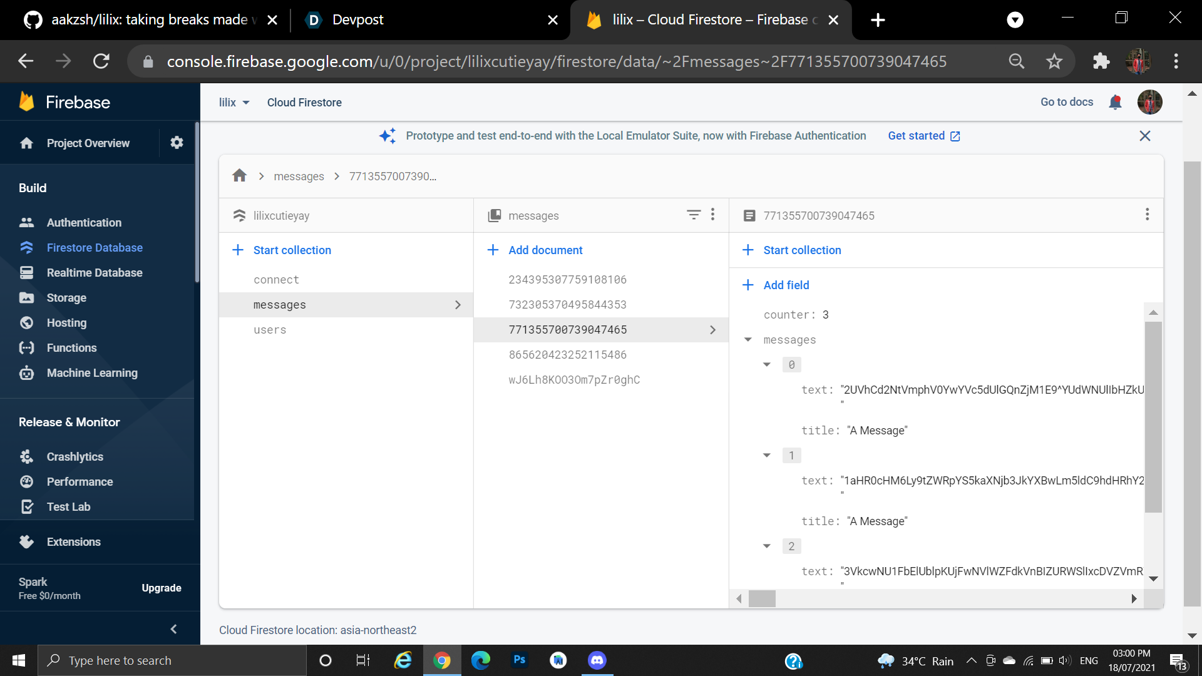Viewport: 1202px width, 676px height.
Task: Open Discord from the taskbar
Action: coord(597,660)
